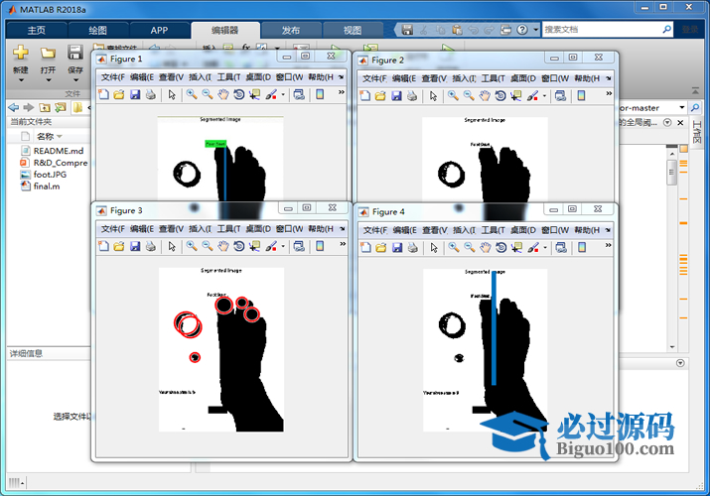Open the 主页 tab
Viewport: 710px width, 496px height.
(36, 31)
